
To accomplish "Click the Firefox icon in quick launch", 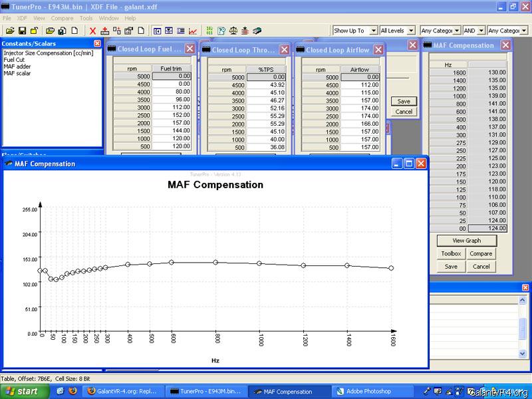I will [x=72, y=392].
